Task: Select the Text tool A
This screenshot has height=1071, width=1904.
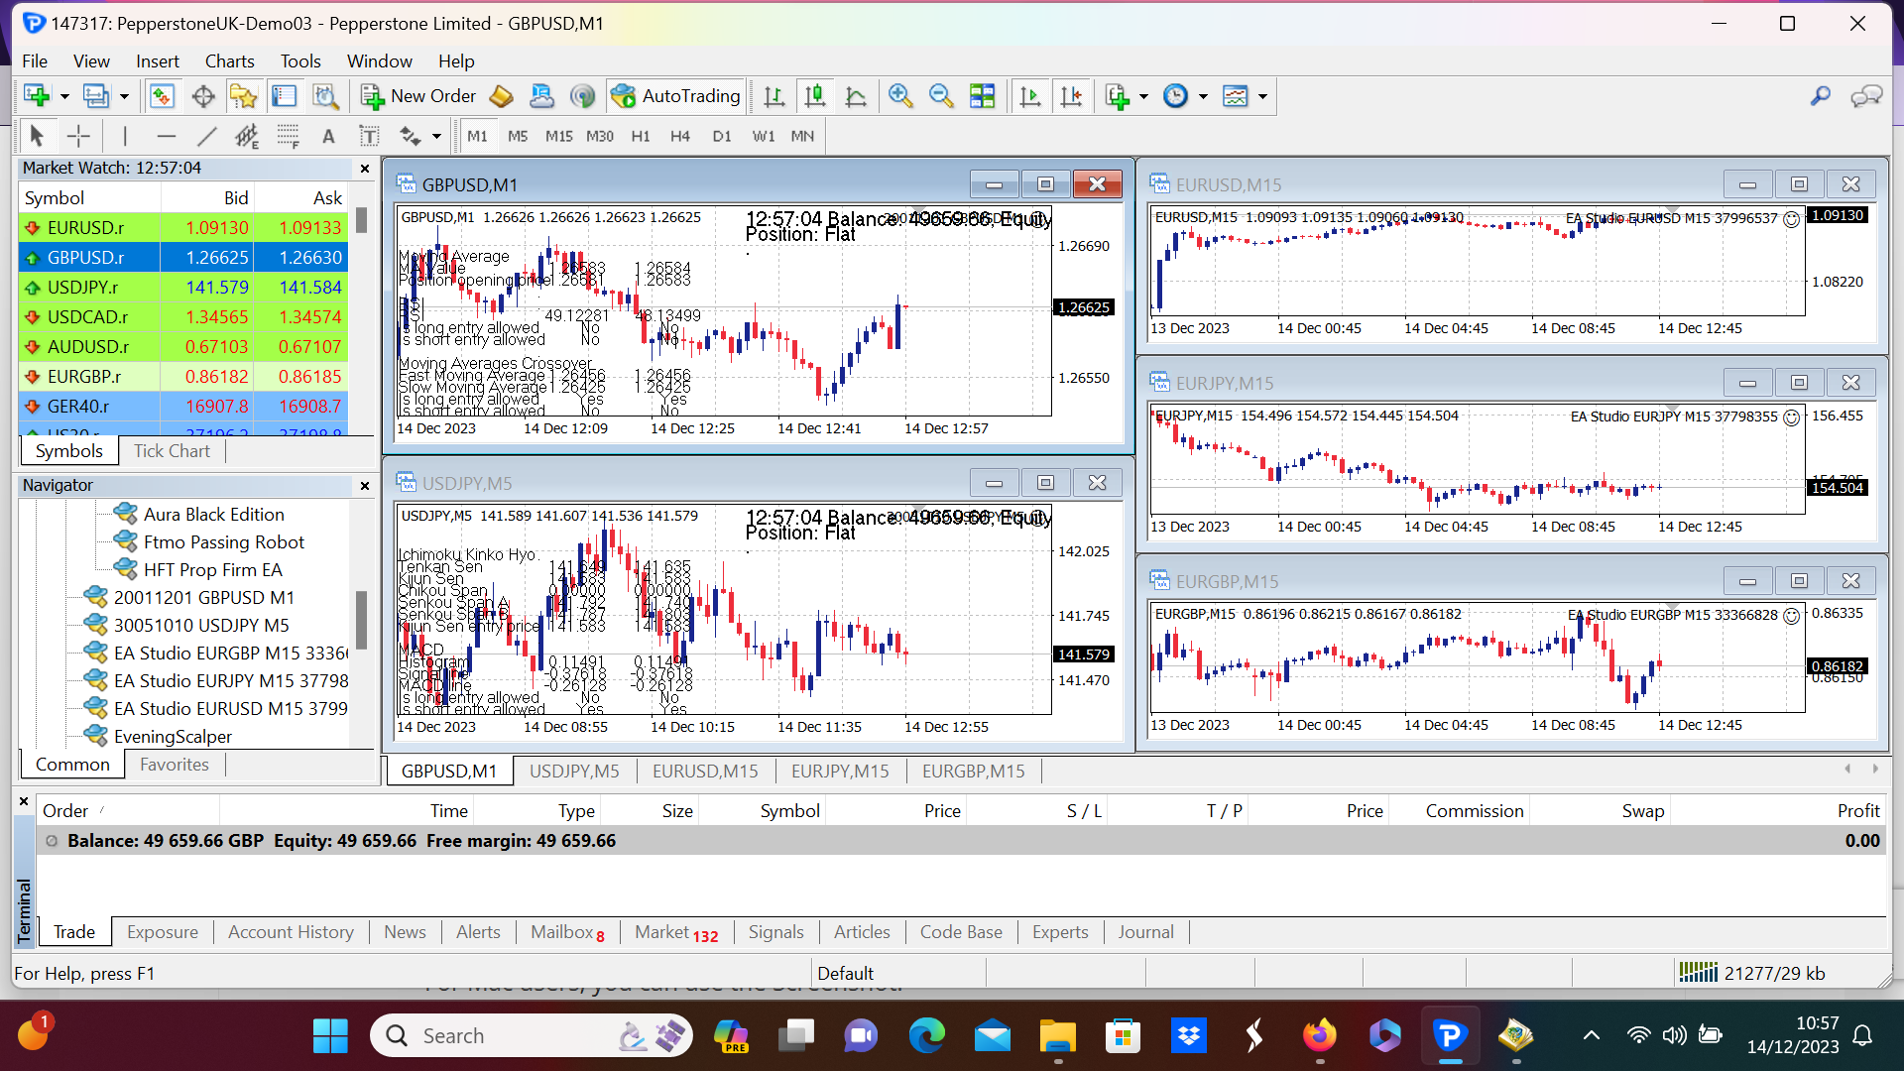Action: [328, 136]
